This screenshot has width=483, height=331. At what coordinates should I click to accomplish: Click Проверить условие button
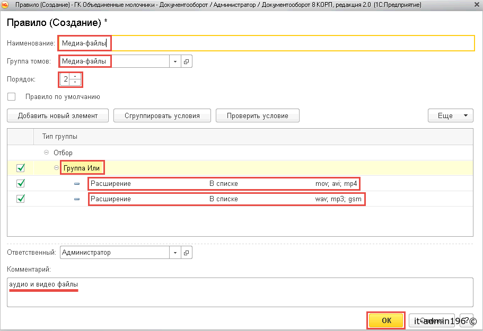pos(258,115)
